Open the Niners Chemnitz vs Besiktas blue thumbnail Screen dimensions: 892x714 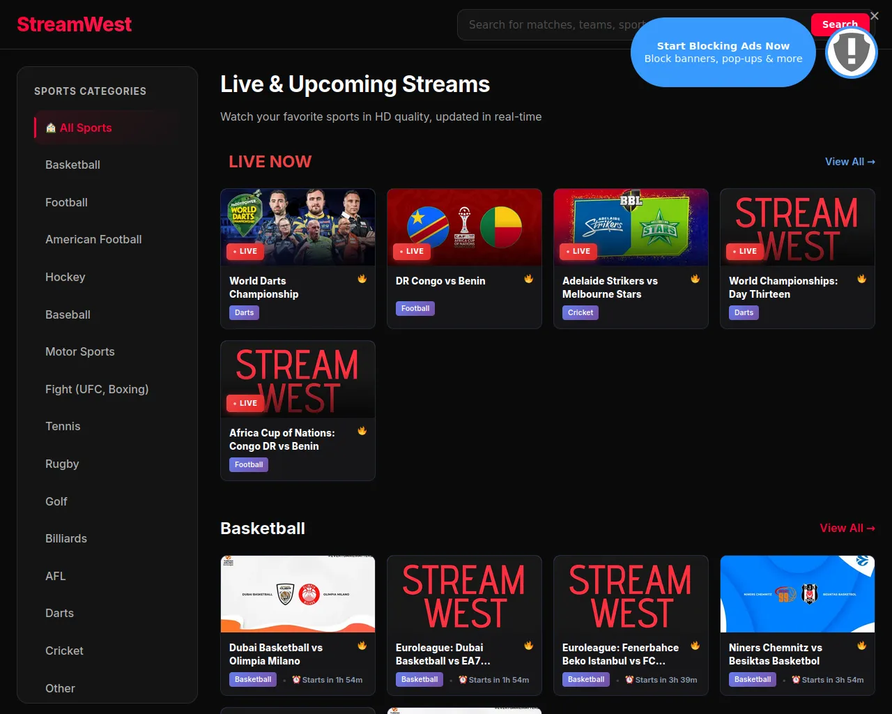coord(797,594)
